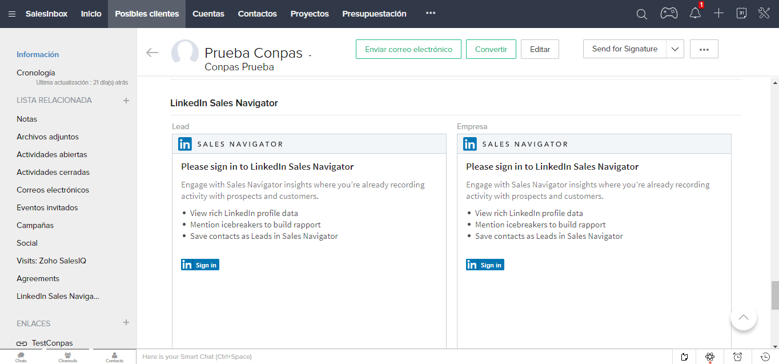This screenshot has width=779, height=364.
Task: Go back using the left arrow
Action: click(152, 53)
